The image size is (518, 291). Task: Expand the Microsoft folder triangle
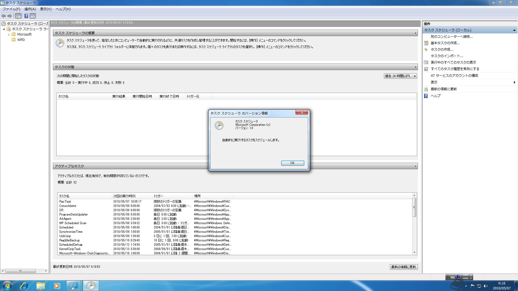[x=9, y=34]
